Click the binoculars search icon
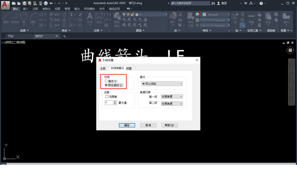The image size is (297, 189). 213,3
